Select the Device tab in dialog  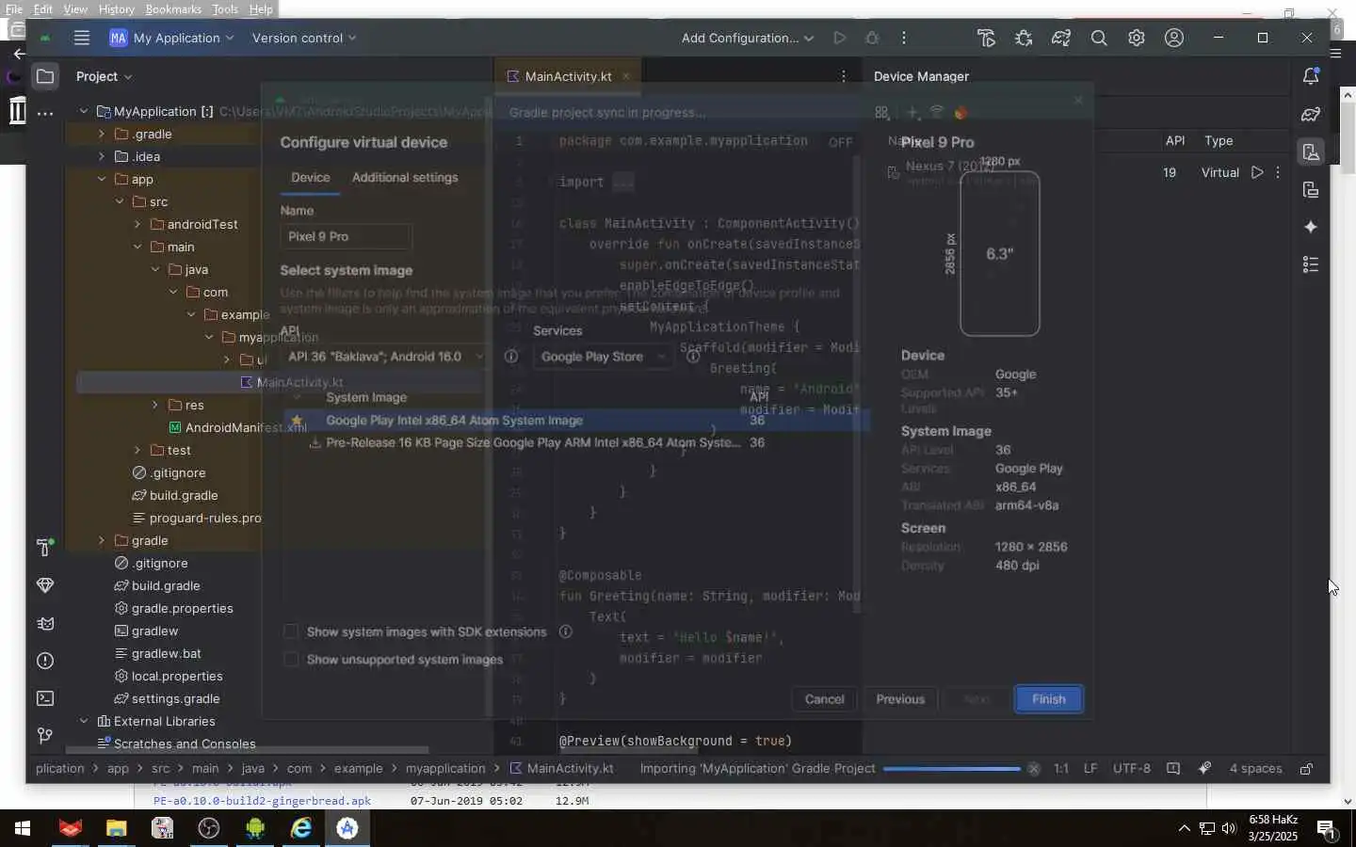[x=311, y=177]
